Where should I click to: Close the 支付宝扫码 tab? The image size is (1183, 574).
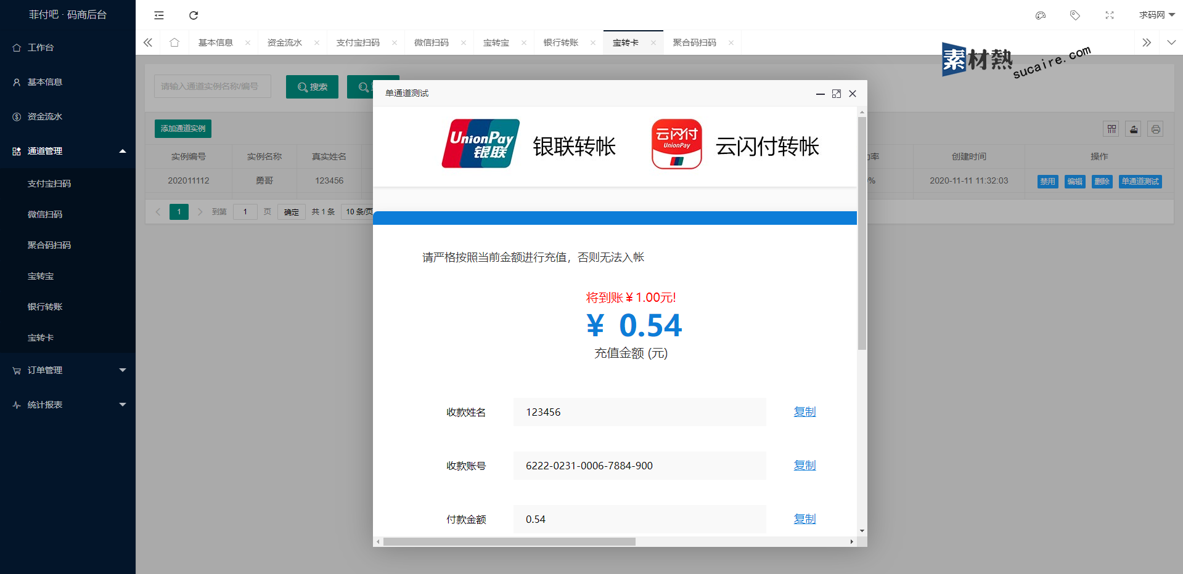pos(395,42)
